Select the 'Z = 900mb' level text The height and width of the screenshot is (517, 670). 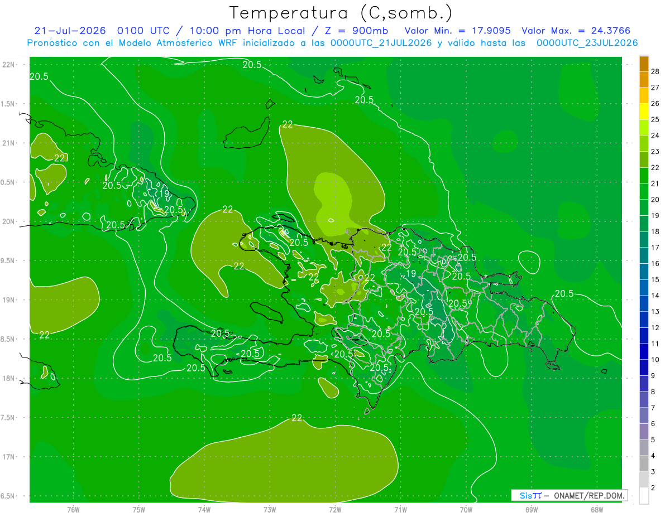(x=355, y=31)
